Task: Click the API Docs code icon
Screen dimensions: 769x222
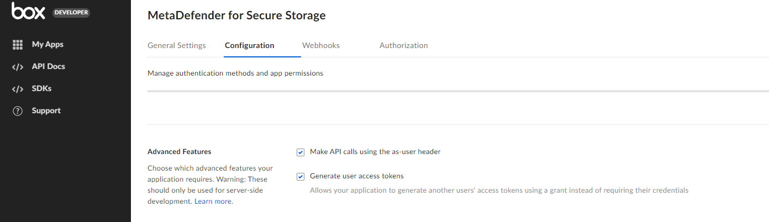Action: (x=18, y=67)
